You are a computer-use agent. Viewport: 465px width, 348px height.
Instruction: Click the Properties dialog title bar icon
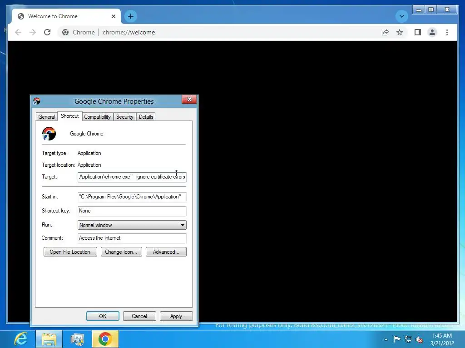(37, 101)
